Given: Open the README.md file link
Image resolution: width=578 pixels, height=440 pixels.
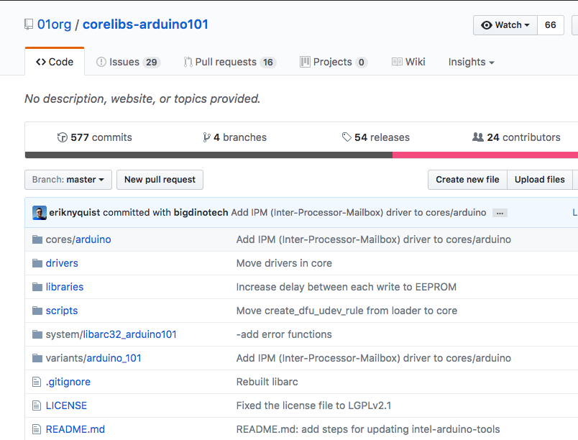Looking at the screenshot, I should coord(75,429).
